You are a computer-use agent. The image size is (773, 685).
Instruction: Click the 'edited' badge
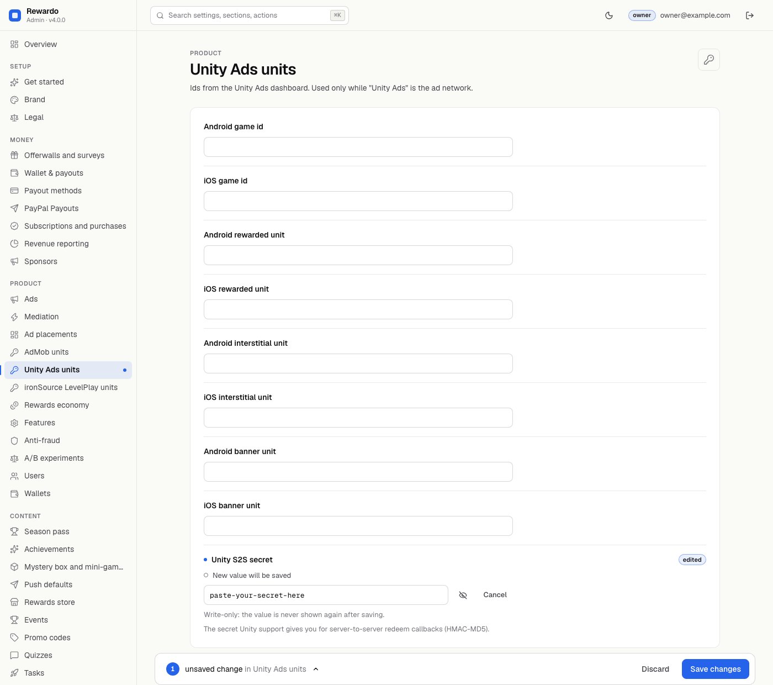(692, 560)
